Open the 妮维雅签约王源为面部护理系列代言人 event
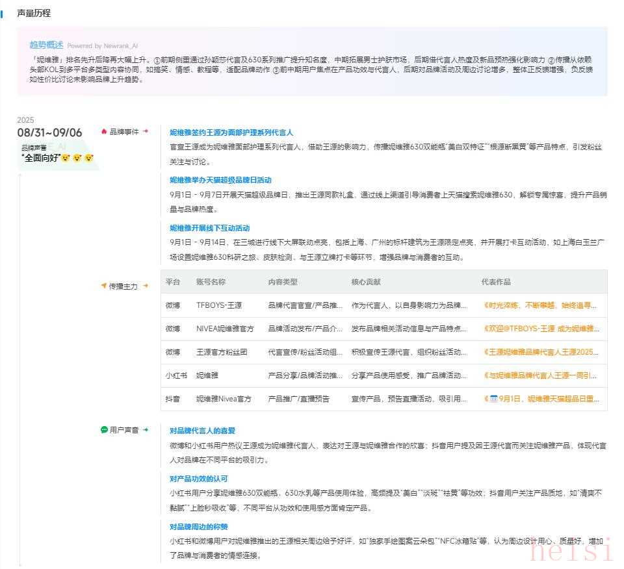Screen dimensions: 624x569 point(231,133)
